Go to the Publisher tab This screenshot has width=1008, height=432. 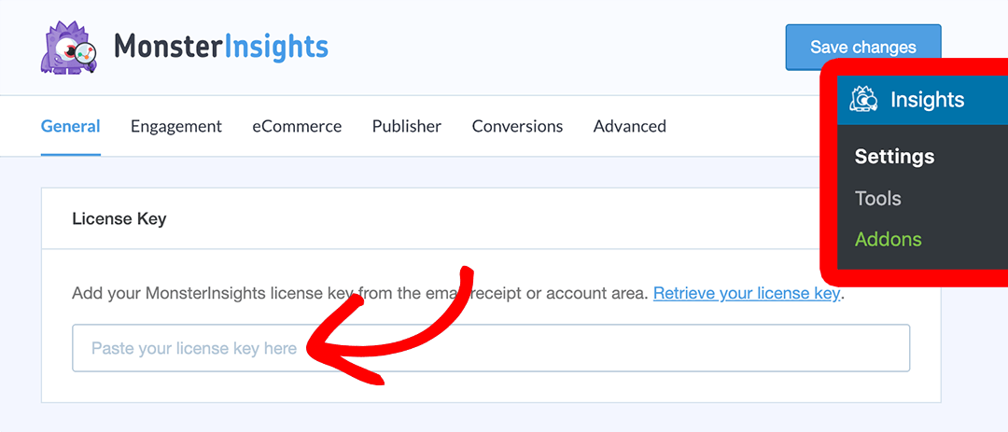pyautogui.click(x=407, y=126)
